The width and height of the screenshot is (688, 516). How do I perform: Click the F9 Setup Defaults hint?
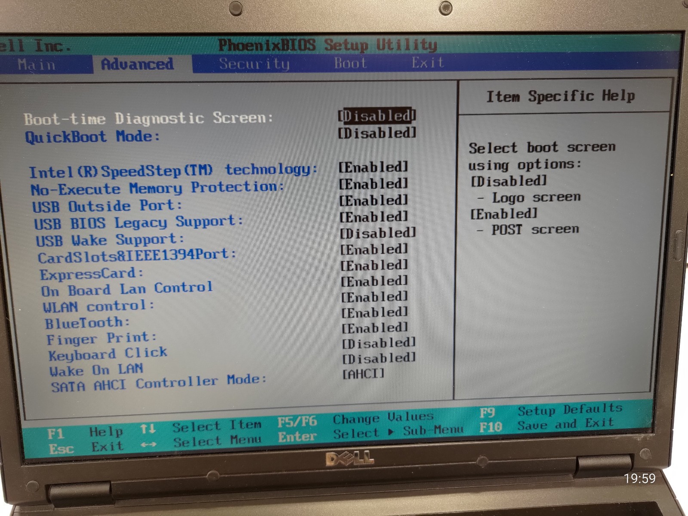pos(551,410)
